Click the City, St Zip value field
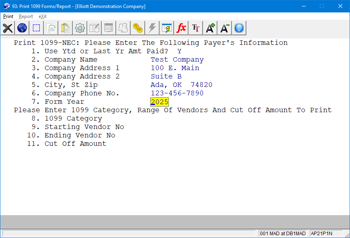Viewport: 350px width, 238px height. pos(181,85)
